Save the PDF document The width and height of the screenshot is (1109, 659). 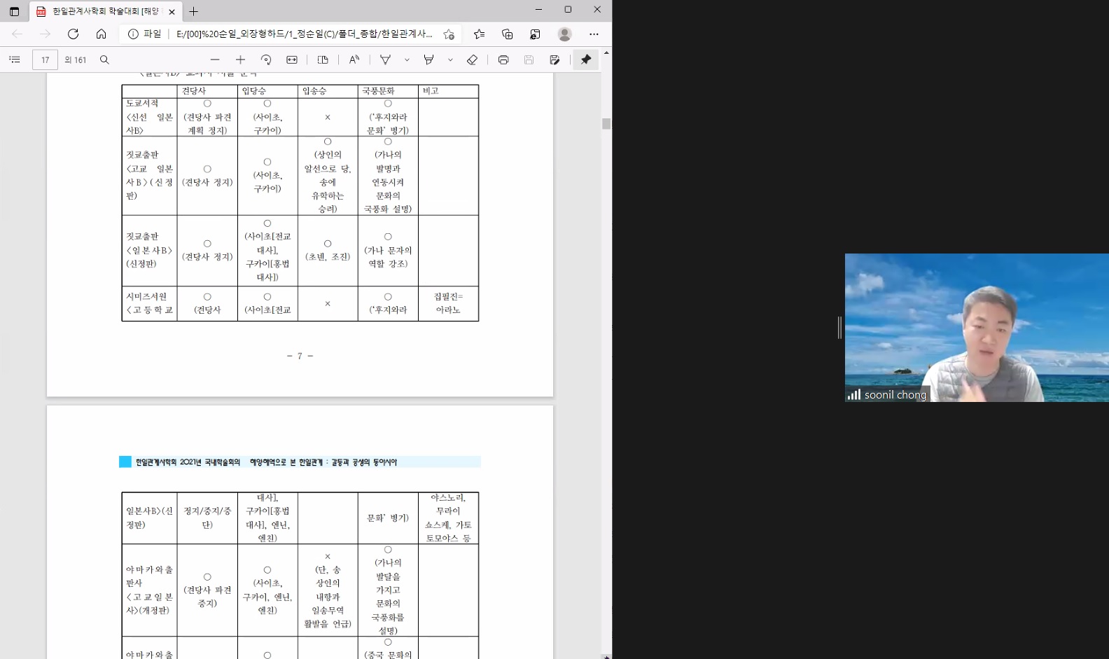click(x=529, y=60)
